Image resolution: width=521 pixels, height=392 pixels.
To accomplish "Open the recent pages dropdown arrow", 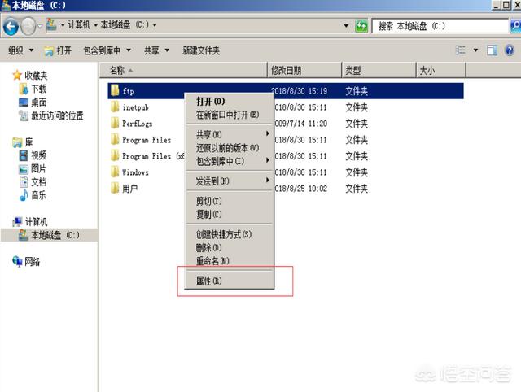I will pyautogui.click(x=40, y=26).
